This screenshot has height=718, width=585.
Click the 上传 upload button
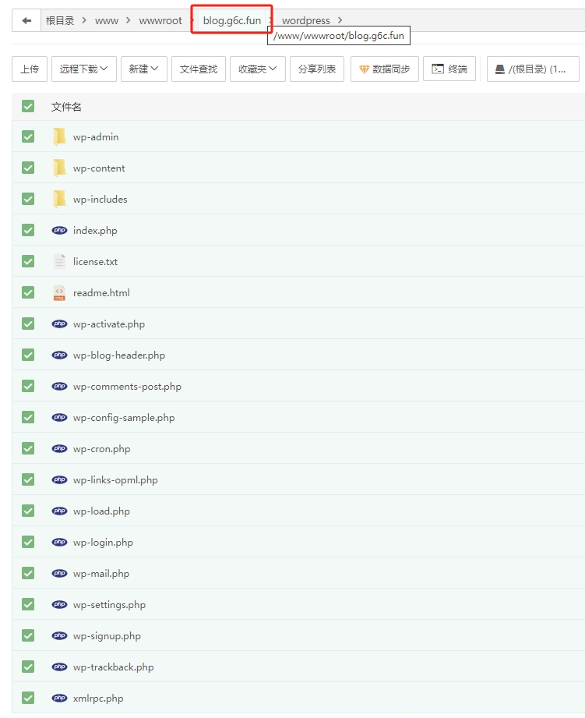click(30, 69)
